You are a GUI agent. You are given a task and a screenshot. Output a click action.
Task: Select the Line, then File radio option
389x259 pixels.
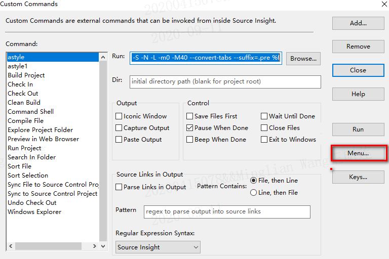point(253,193)
